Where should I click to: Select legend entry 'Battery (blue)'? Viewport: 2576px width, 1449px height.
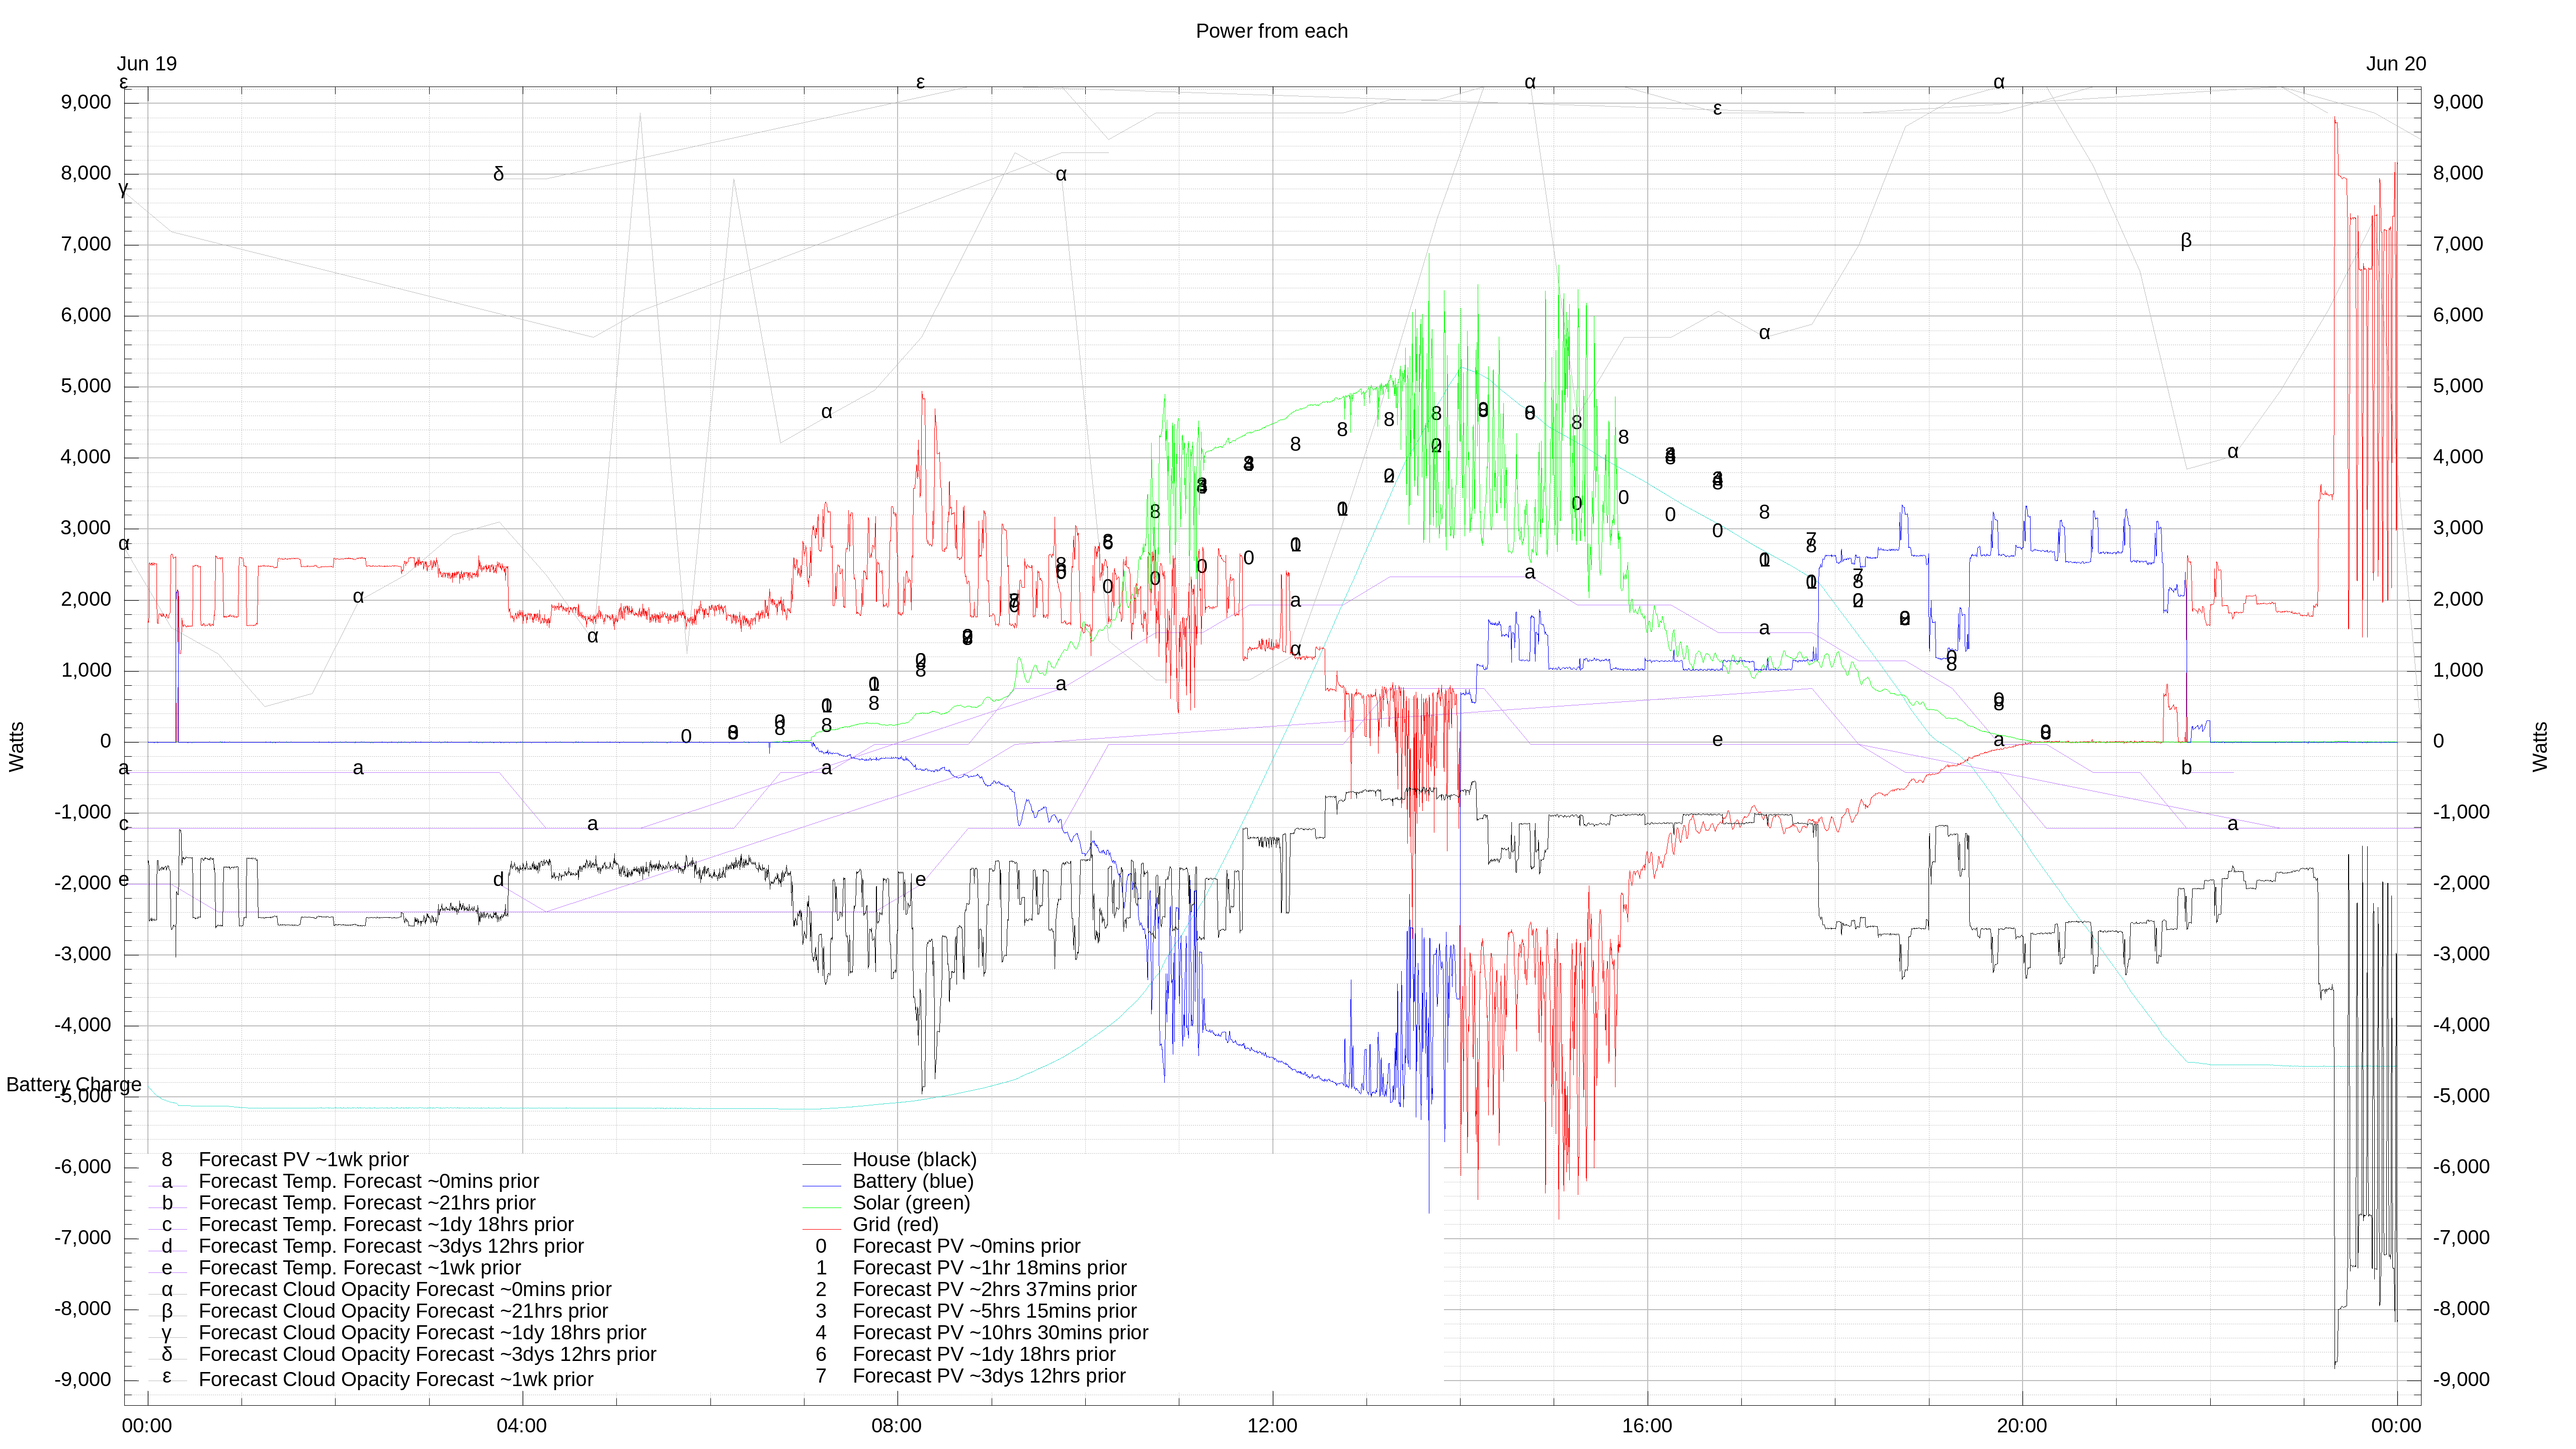(x=912, y=1181)
